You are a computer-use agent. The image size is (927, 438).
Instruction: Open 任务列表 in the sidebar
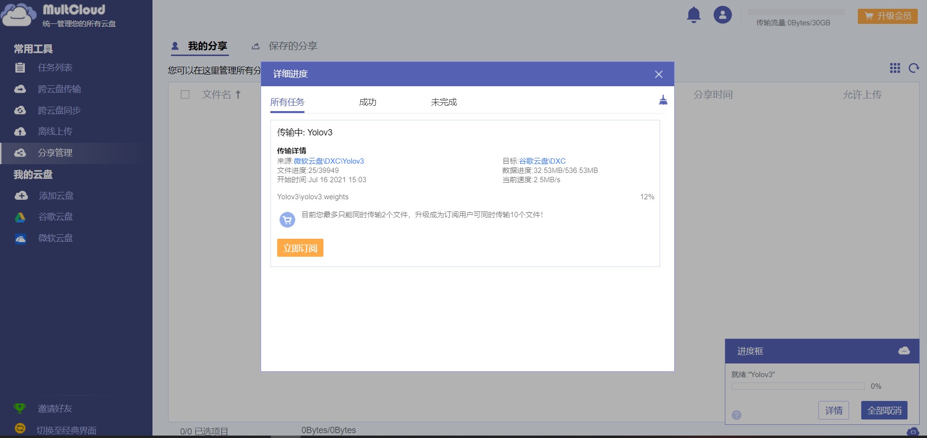pos(55,68)
